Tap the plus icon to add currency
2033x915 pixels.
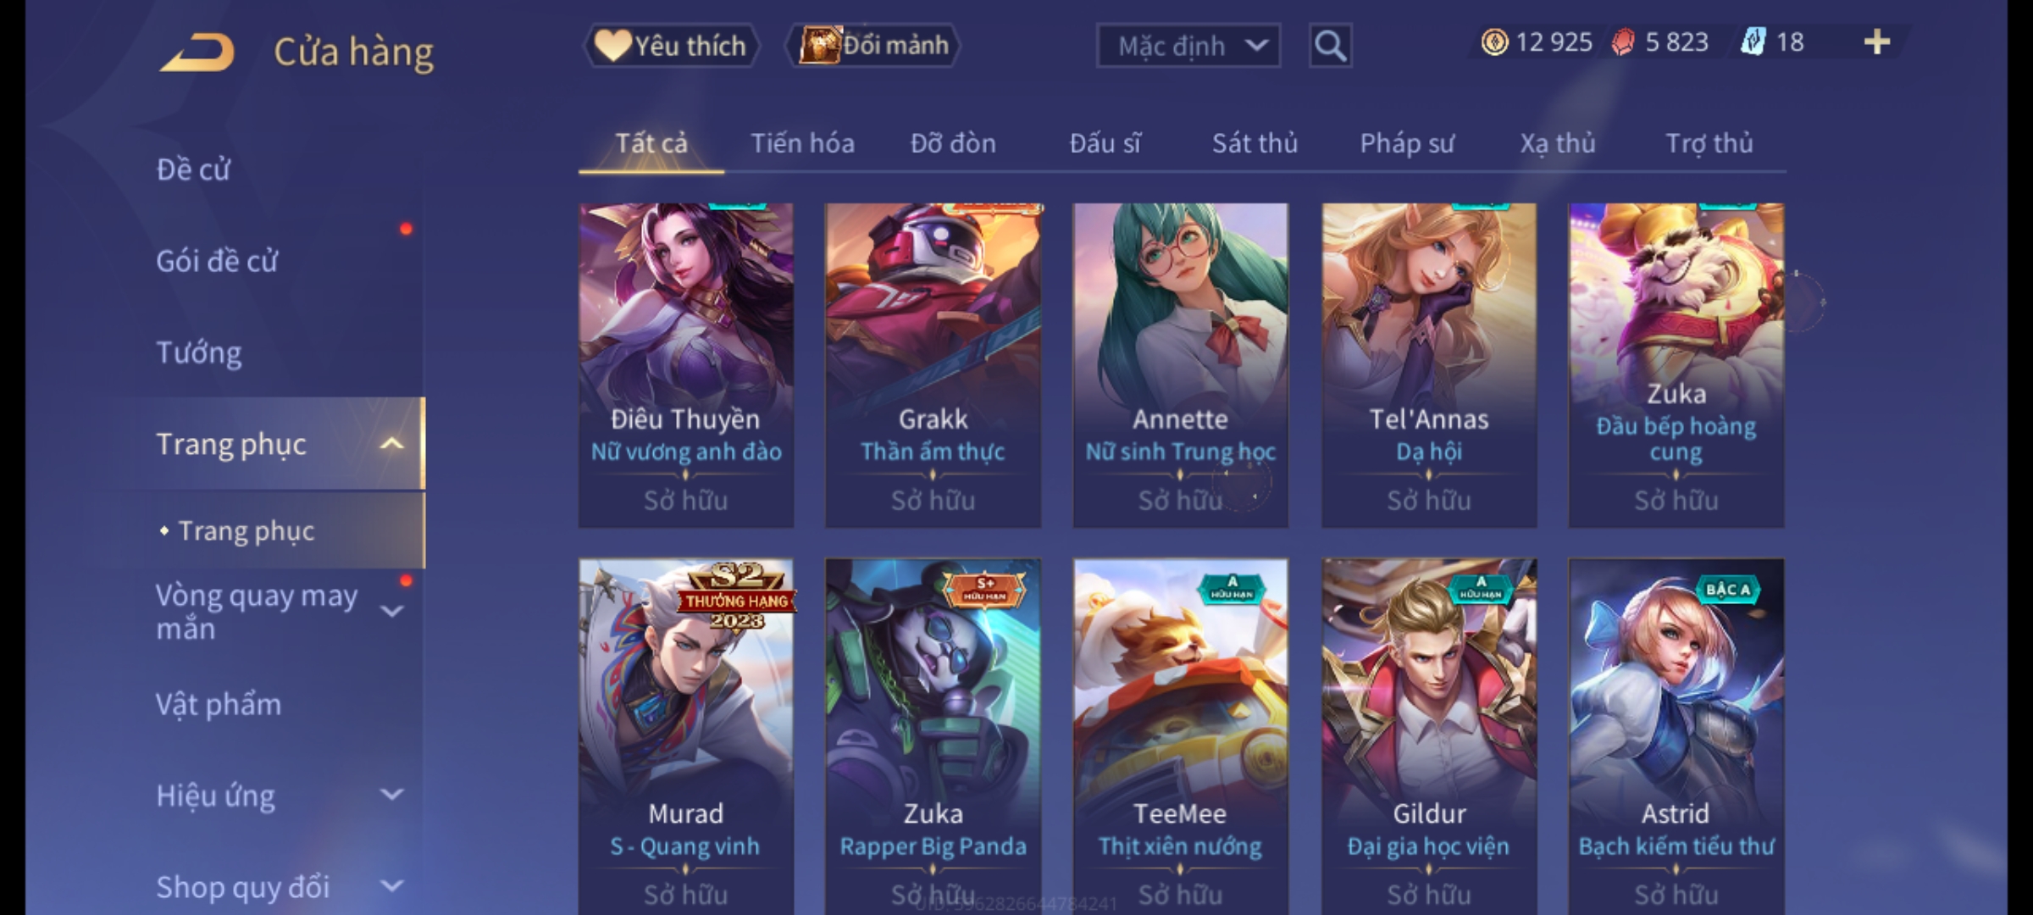(1877, 42)
